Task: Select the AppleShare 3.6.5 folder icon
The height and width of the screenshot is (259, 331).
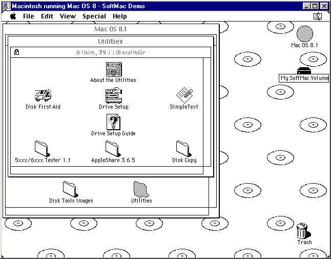Action: click(x=113, y=149)
